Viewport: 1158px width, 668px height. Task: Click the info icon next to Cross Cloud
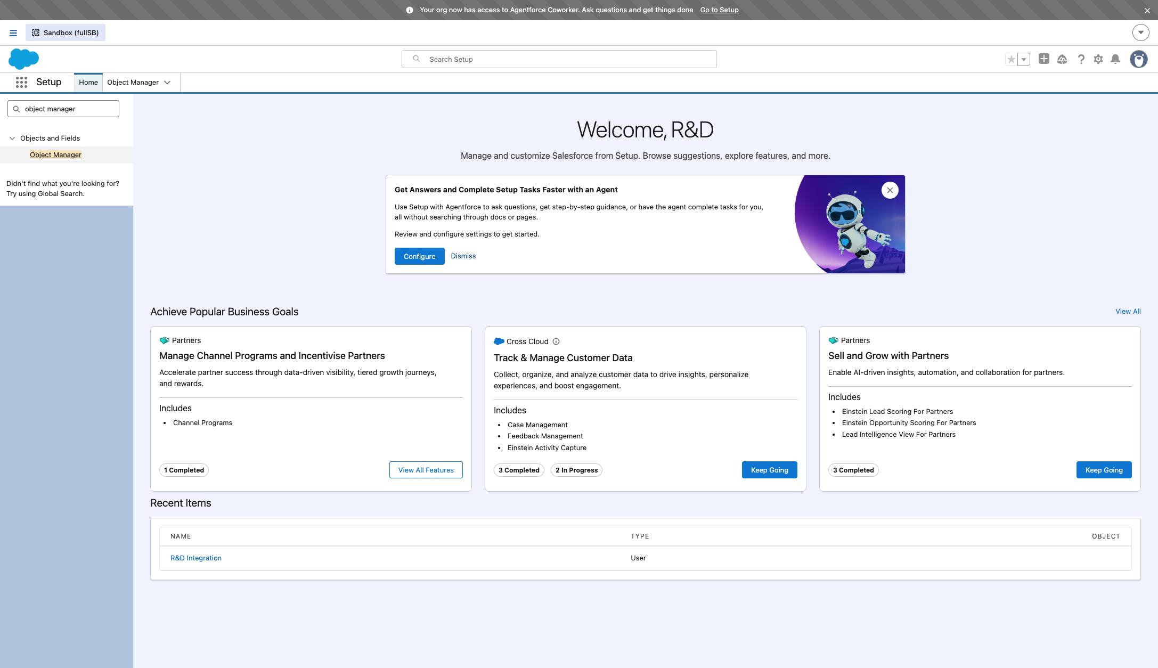(x=556, y=341)
